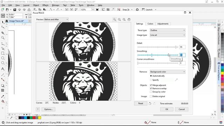Select the Freehand curve tool
Screen dimensions: 224x126
tap(2, 43)
